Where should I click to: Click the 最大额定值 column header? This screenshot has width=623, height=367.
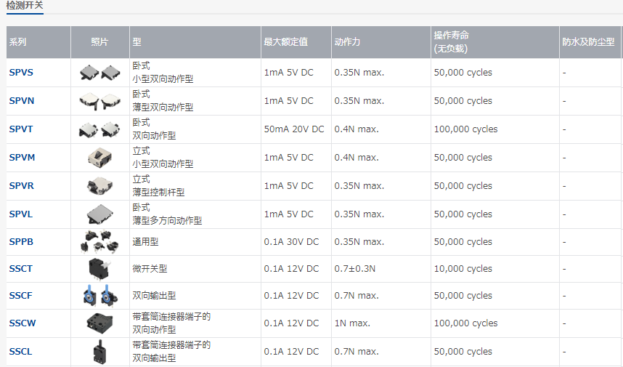tap(285, 41)
